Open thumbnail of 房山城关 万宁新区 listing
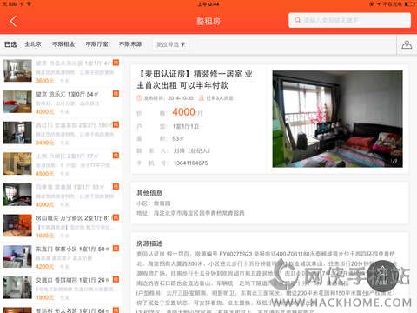 [17, 225]
